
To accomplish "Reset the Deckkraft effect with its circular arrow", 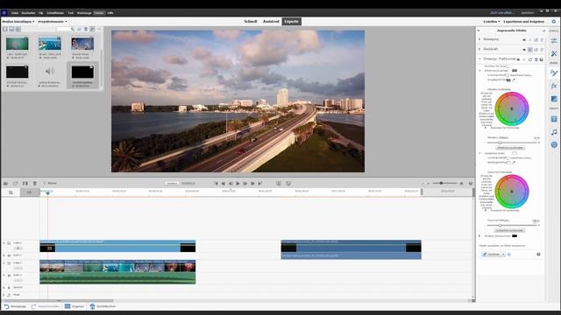I will tap(536, 49).
